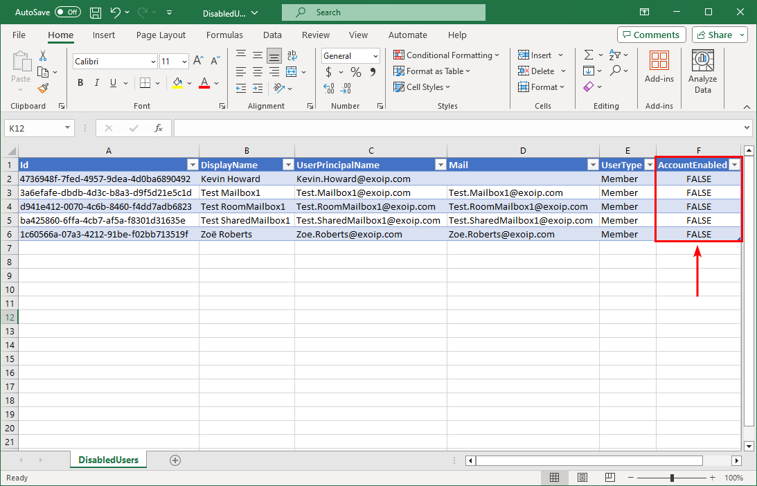
Task: Click the Name Box showing K12
Action: (33, 128)
